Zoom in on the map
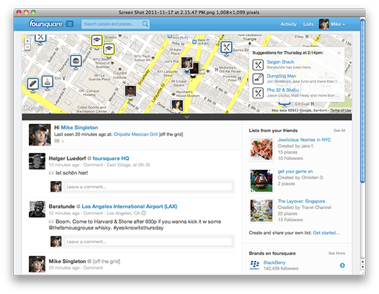 click(x=28, y=41)
